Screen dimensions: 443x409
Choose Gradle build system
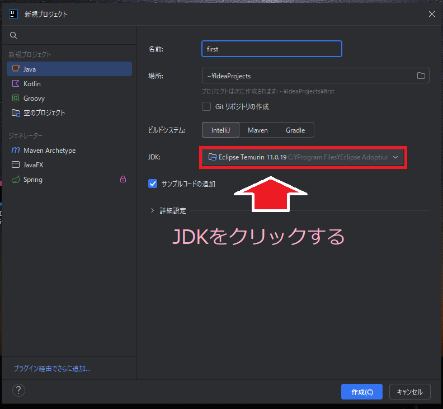point(295,130)
